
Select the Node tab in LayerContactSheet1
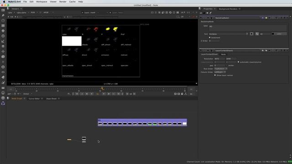[223, 54]
